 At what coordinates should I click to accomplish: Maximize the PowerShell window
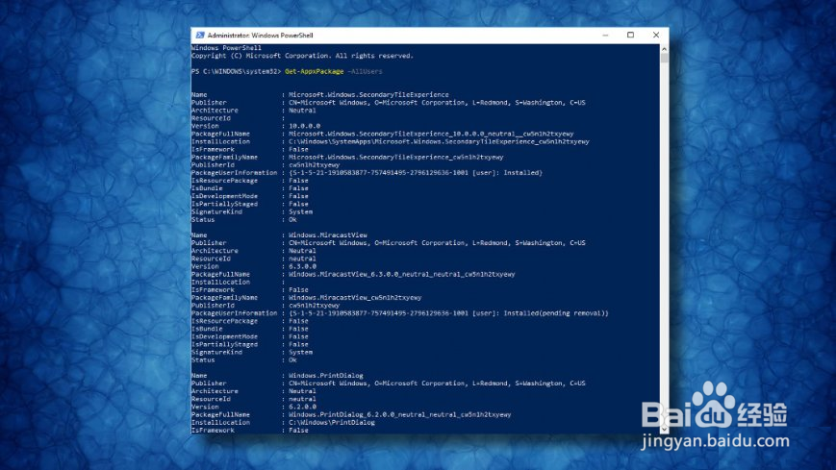631,36
